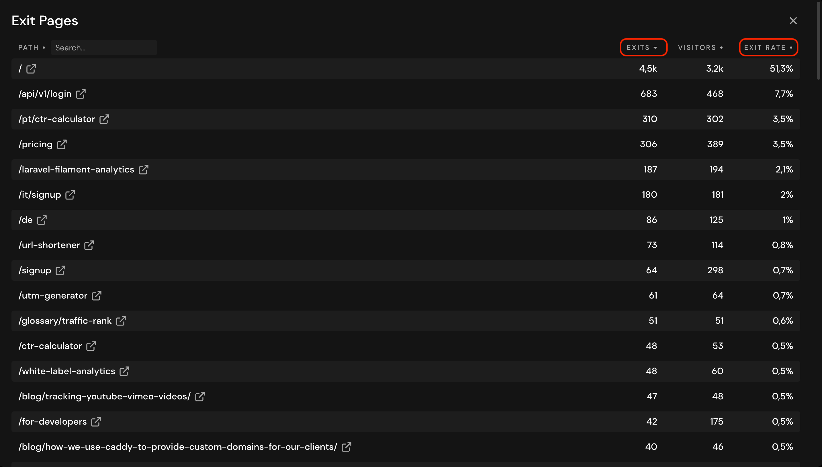Viewport: 822px width, 467px height.
Task: Click the /de path text
Action: (x=26, y=220)
